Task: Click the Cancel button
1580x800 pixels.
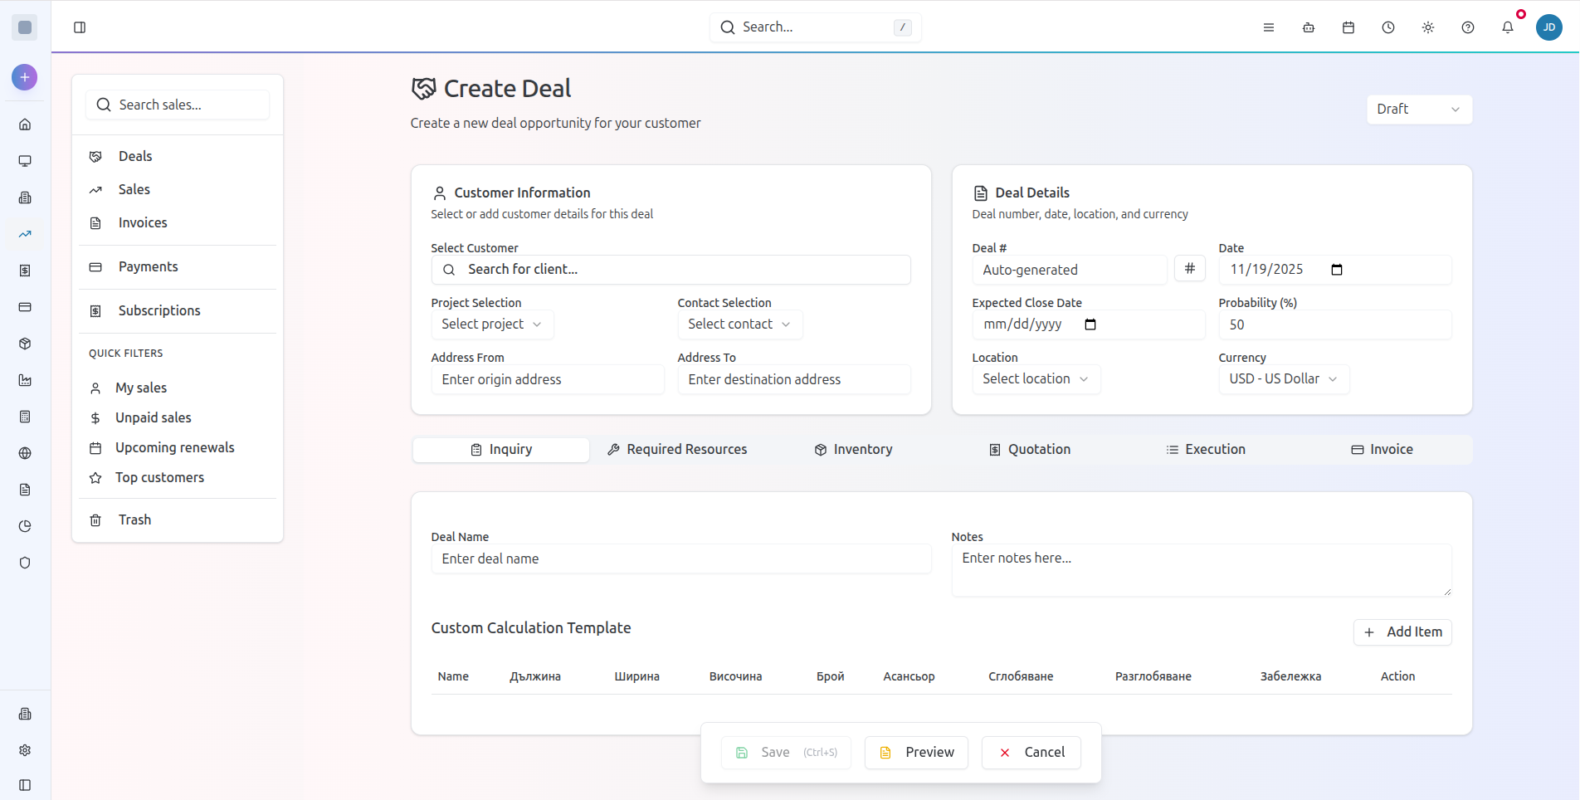Action: tap(1031, 752)
